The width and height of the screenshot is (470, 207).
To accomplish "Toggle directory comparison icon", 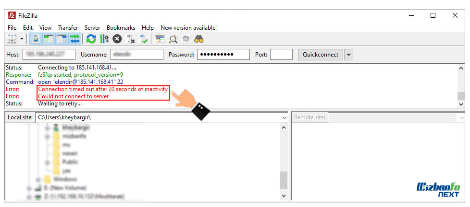I will pos(173,39).
